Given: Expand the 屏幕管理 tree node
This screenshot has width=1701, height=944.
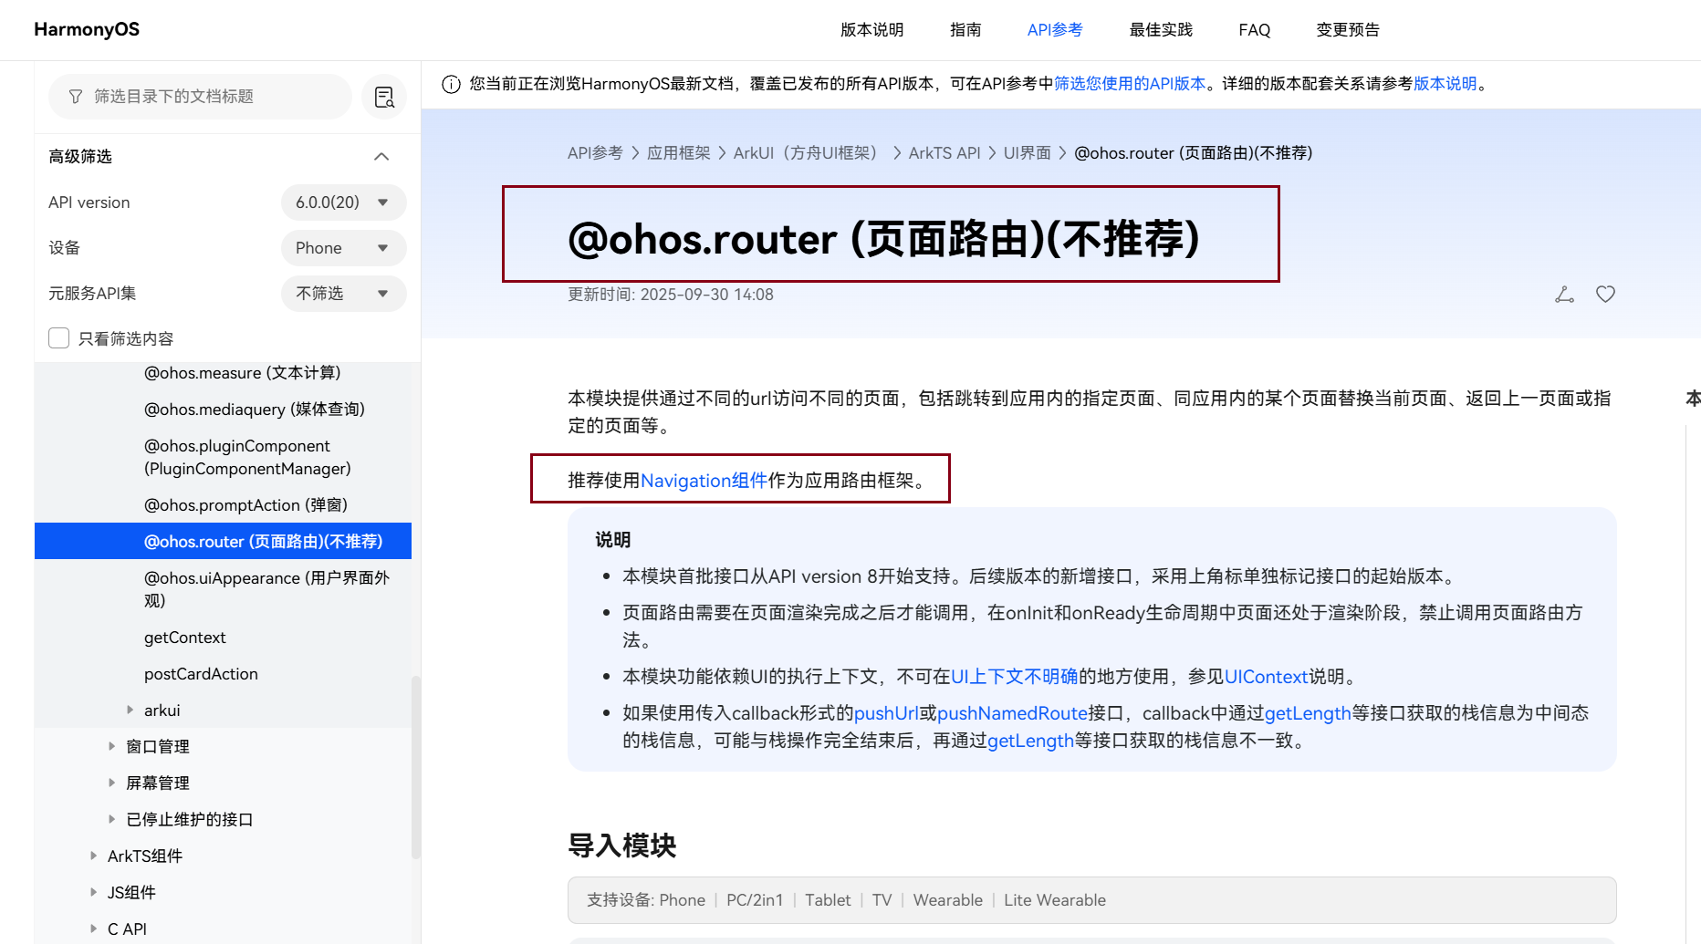Looking at the screenshot, I should tap(112, 783).
